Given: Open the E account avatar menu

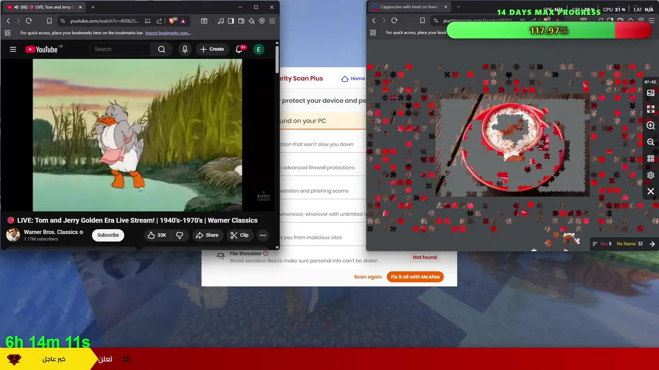Looking at the screenshot, I should [258, 49].
